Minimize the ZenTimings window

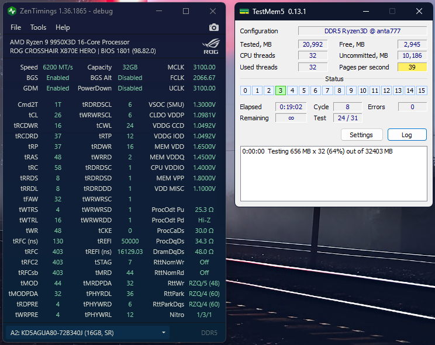pos(159,11)
